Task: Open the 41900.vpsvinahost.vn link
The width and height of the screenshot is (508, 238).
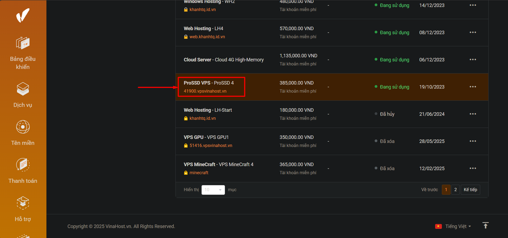Action: [x=205, y=91]
